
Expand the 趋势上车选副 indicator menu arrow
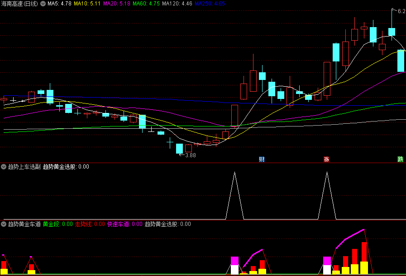4,167
